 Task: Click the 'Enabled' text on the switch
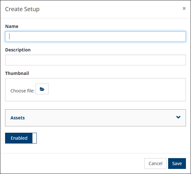pos(19,138)
